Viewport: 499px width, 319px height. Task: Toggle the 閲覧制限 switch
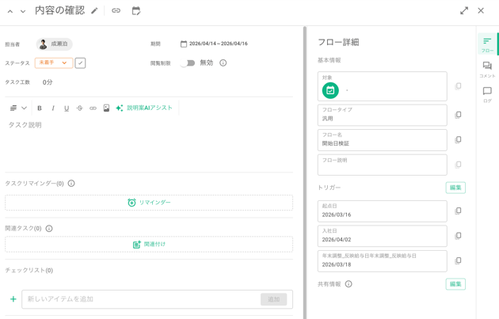point(188,63)
